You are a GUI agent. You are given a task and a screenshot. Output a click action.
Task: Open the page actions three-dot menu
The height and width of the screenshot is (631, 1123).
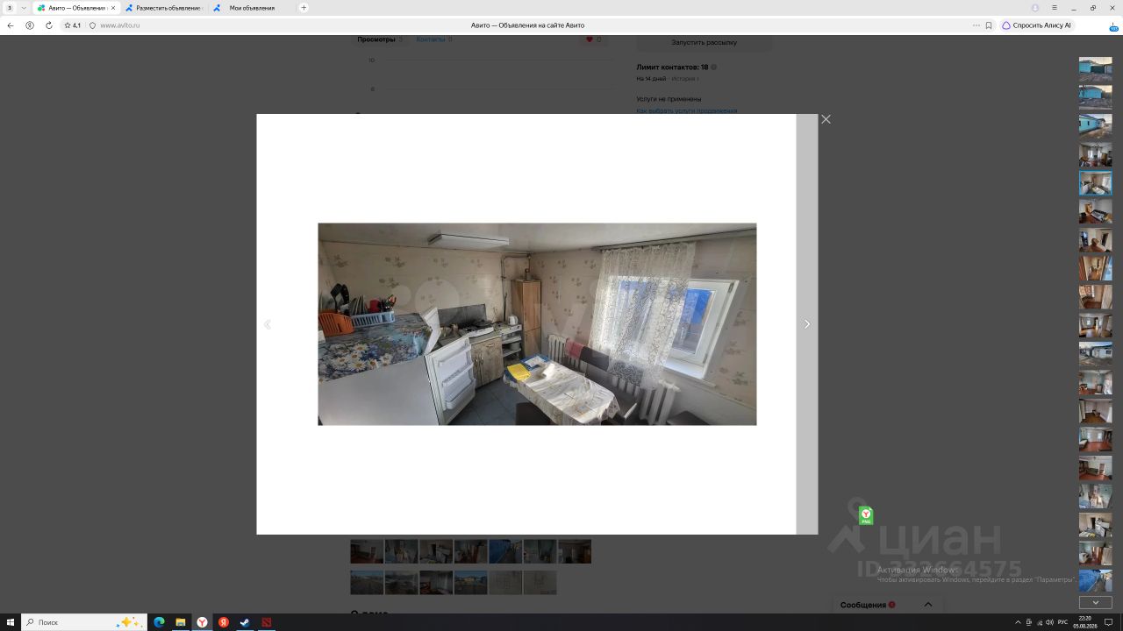coord(976,25)
